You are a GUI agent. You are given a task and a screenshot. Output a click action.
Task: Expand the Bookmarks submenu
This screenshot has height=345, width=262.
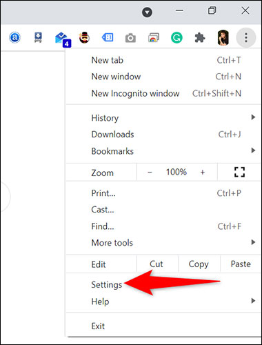pos(163,151)
